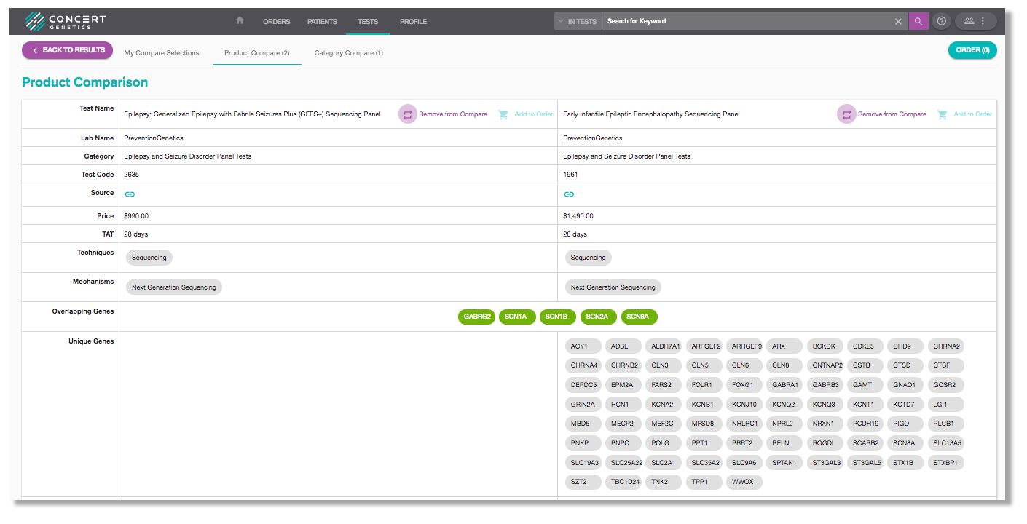Open source link icon for test 1961
The width and height of the screenshot is (1027, 524).
(x=569, y=194)
